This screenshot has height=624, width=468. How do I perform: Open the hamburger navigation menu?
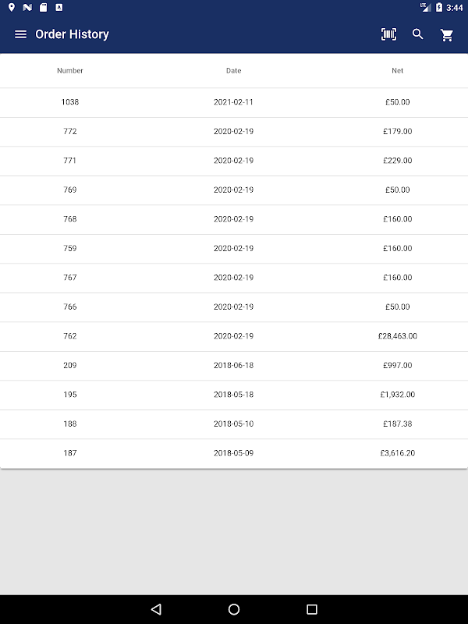[21, 34]
